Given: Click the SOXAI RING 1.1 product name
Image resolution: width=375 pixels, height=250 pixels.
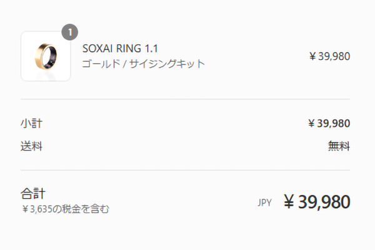Looking at the screenshot, I should [x=119, y=49].
